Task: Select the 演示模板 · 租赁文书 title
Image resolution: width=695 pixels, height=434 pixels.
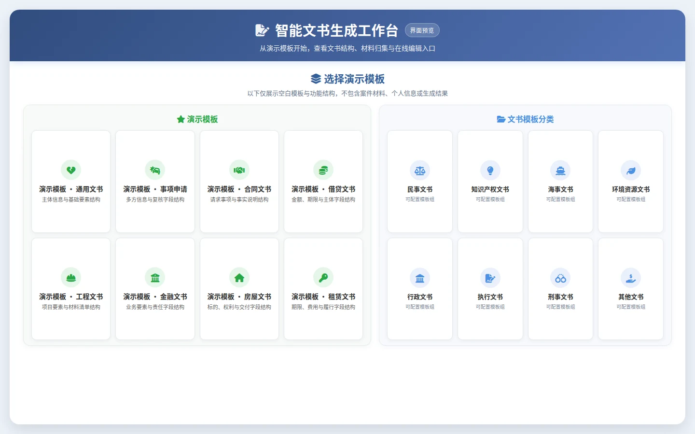Action: click(323, 297)
